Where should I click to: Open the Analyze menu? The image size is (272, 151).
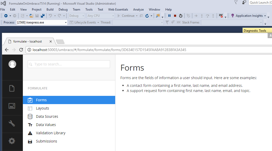[138, 10]
